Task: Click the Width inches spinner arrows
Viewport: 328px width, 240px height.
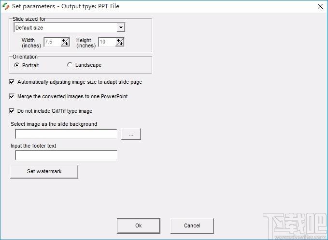Action: [x=65, y=42]
